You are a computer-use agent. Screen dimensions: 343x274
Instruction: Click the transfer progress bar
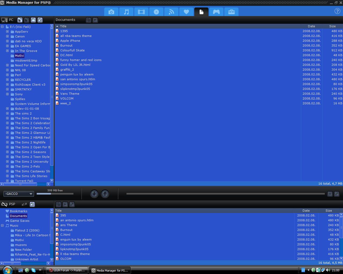point(225,194)
